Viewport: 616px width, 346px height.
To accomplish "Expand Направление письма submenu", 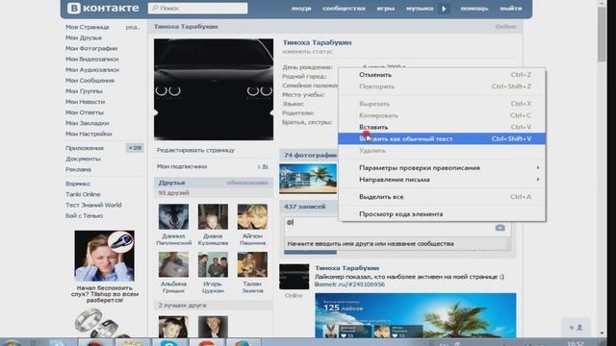I will 442,180.
